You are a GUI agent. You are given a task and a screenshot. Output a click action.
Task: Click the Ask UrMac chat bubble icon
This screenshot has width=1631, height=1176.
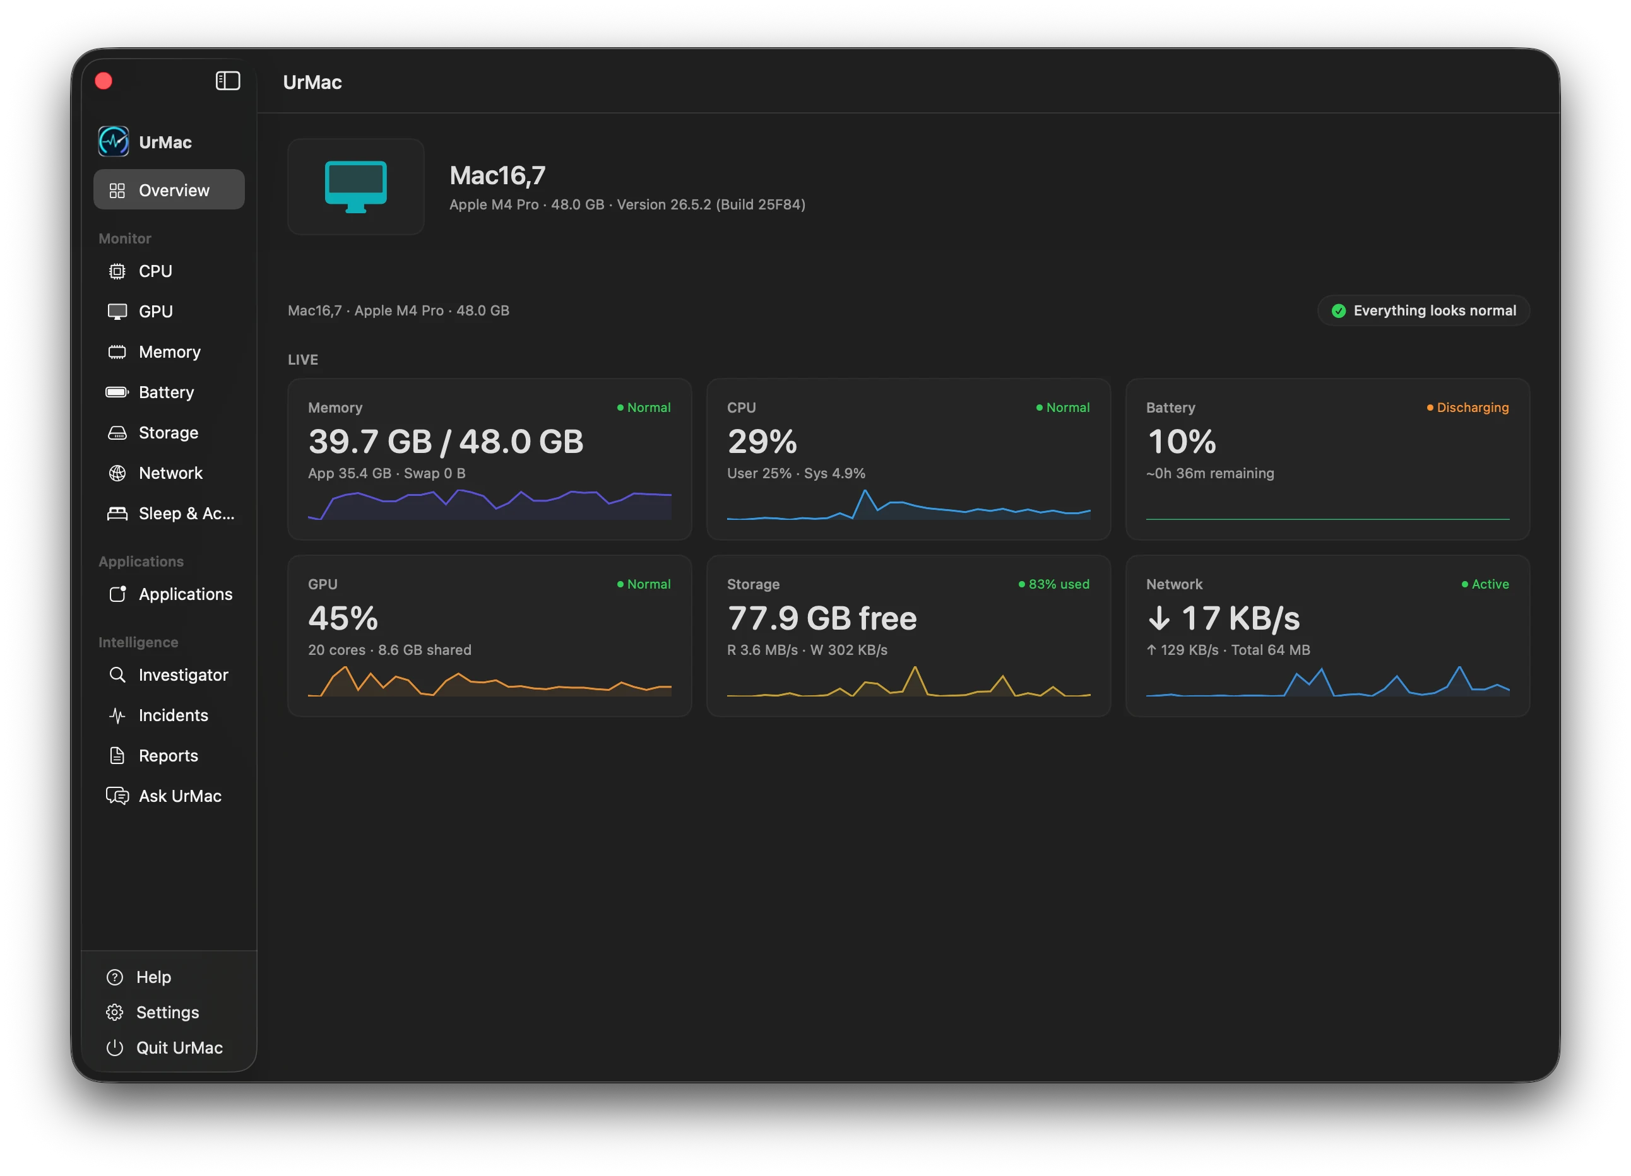coord(117,795)
